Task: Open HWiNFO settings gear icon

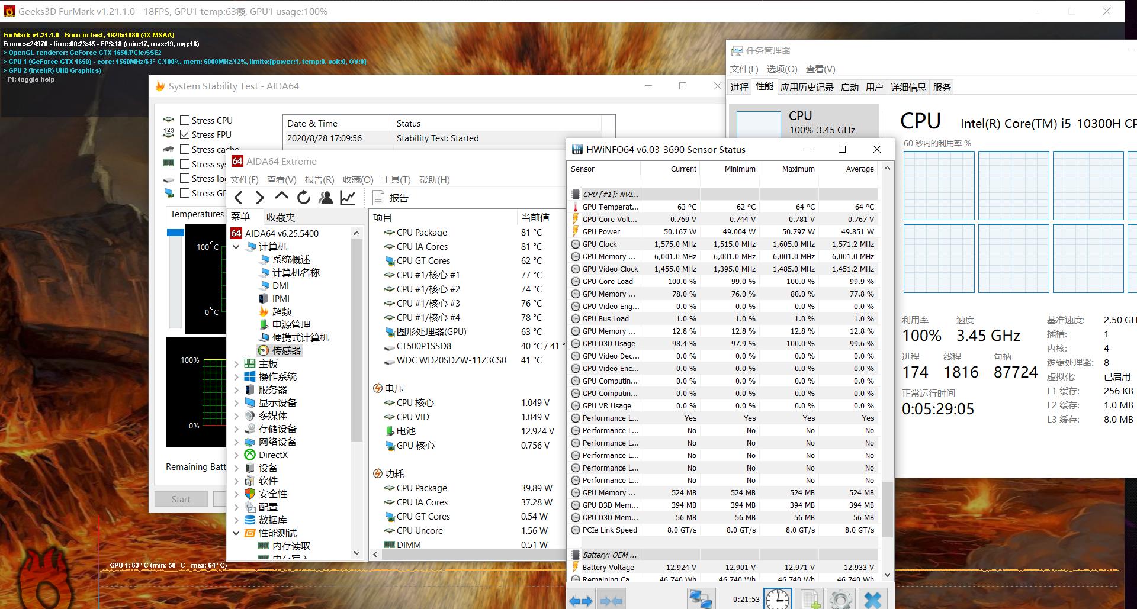Action: 840,599
